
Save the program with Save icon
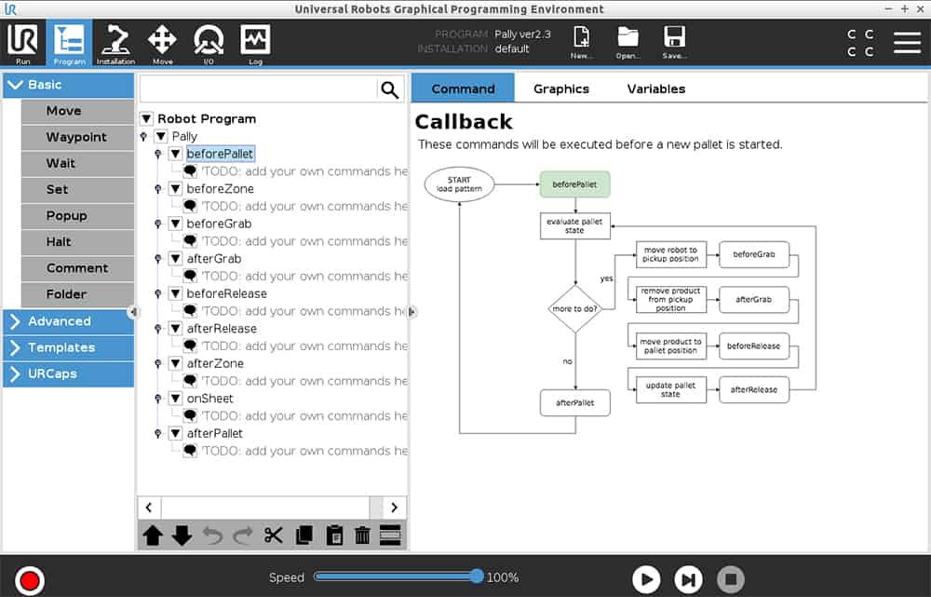pyautogui.click(x=674, y=42)
